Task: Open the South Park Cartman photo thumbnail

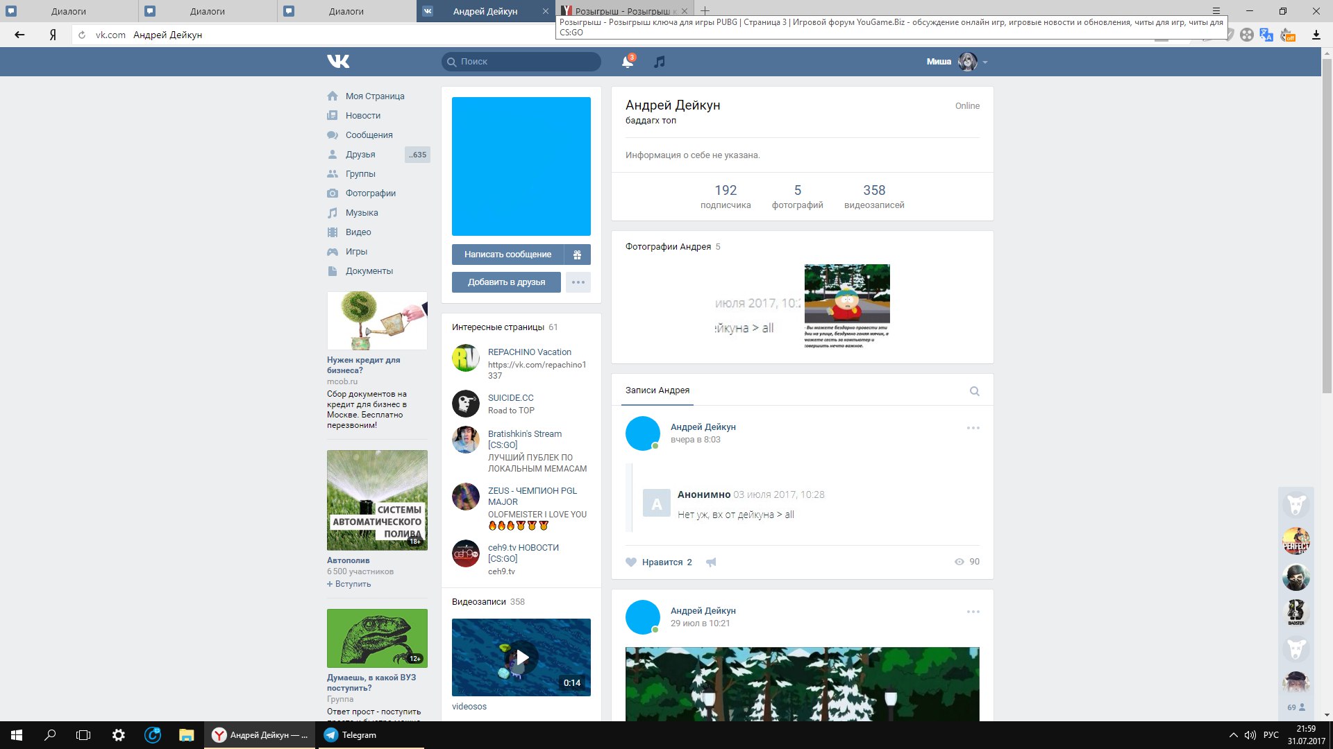Action: 846,306
